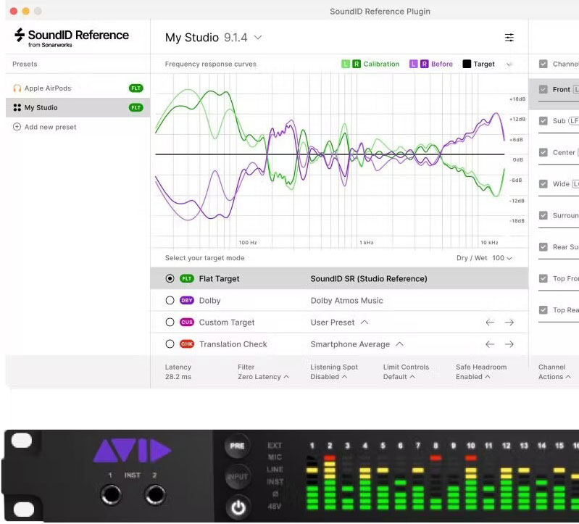The height and width of the screenshot is (524, 579).
Task: Toggle the Rear Surround channel checkbox
Action: [543, 246]
